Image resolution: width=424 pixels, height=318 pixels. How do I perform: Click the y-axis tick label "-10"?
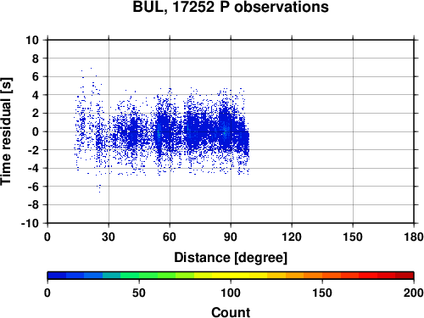point(30,223)
